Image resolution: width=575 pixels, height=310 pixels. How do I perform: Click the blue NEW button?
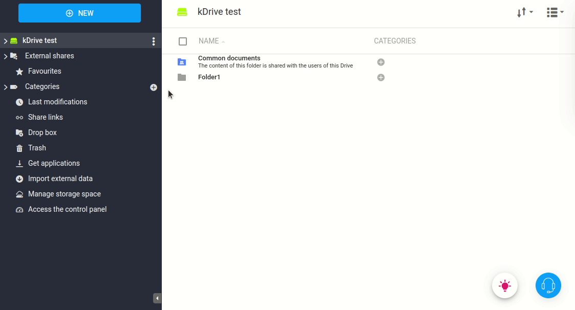tap(79, 13)
